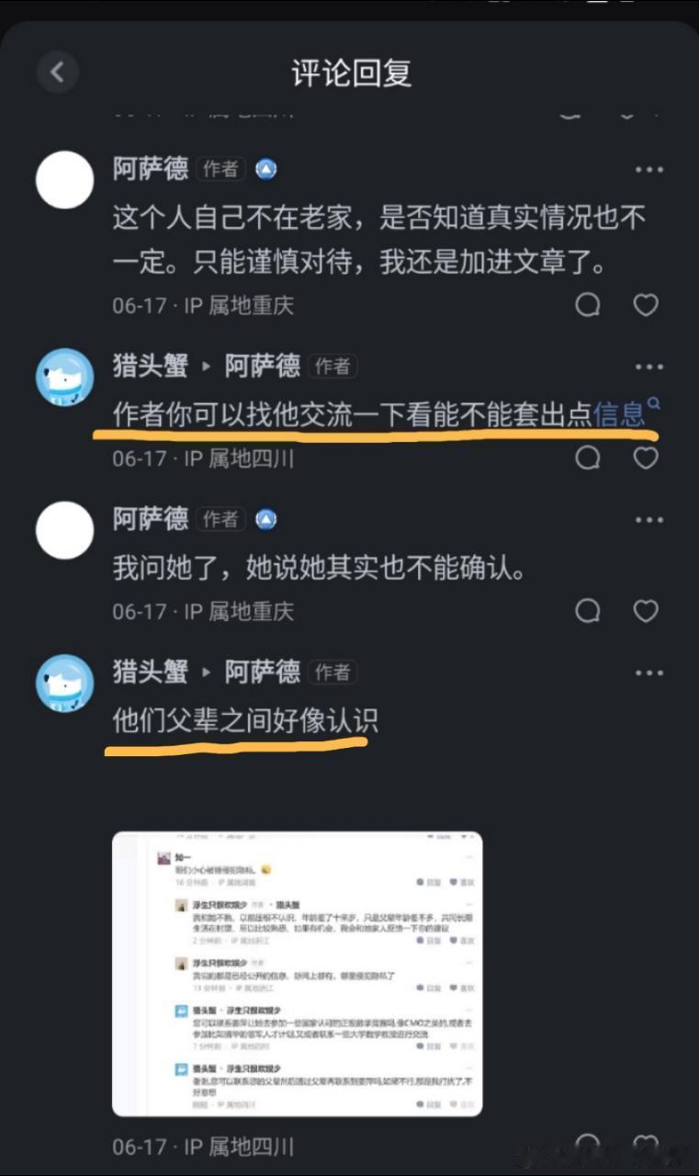Open more options on first 阿萨德 comment
Screen dimensions: 699x1176
click(x=649, y=170)
